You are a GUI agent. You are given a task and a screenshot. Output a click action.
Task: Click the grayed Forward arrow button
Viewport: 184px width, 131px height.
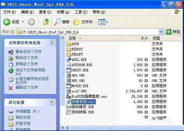point(31,22)
